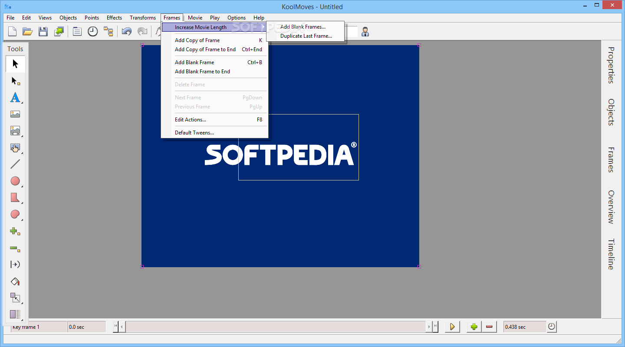
Task: Select Add Copy of Frame
Action: coord(214,40)
